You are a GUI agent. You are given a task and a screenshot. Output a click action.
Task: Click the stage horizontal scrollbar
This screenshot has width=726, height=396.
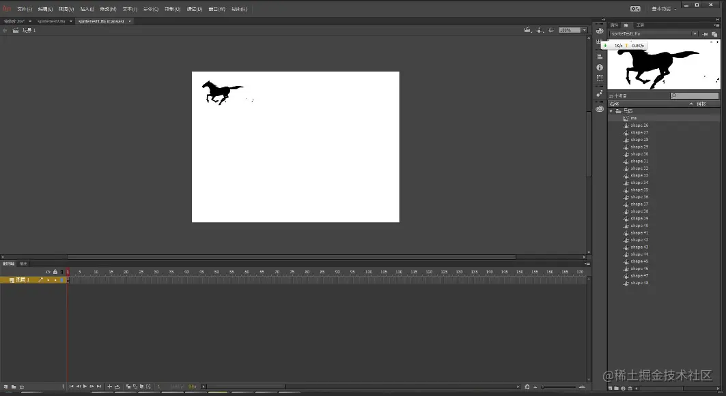click(x=292, y=257)
